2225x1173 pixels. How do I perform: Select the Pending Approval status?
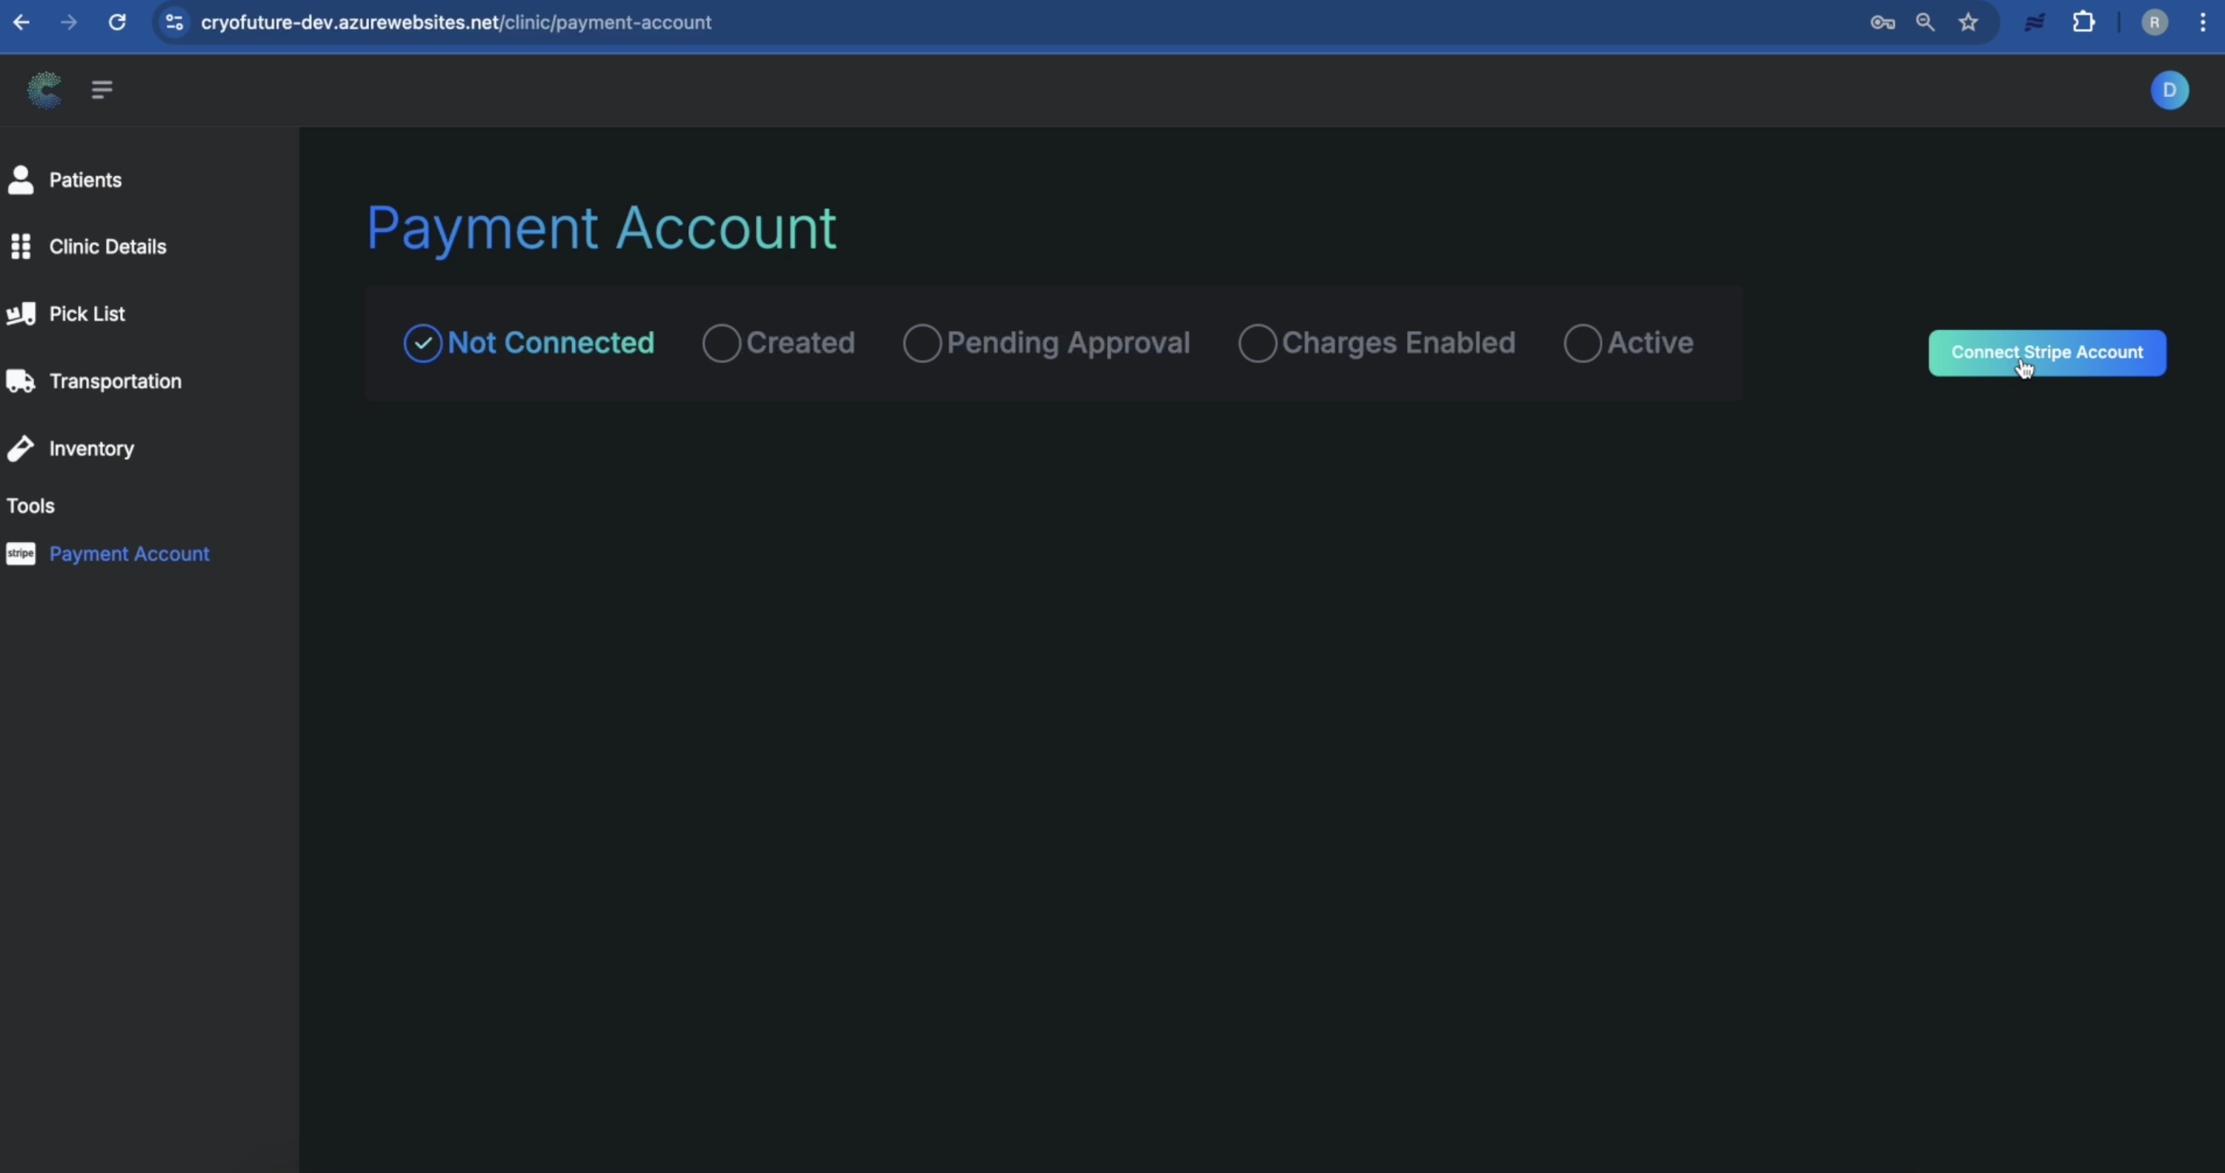[x=921, y=343]
